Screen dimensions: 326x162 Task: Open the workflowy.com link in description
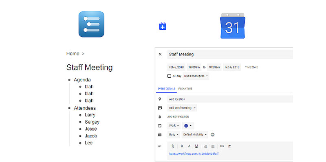pyautogui.click(x=194, y=154)
